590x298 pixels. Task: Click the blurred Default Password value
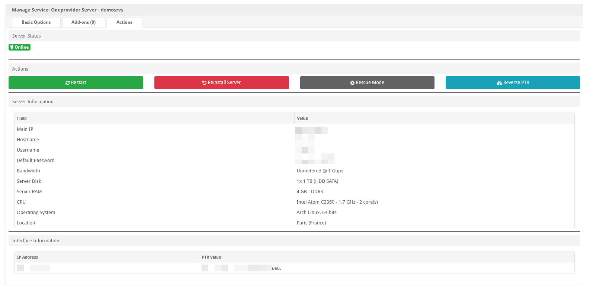click(x=315, y=159)
